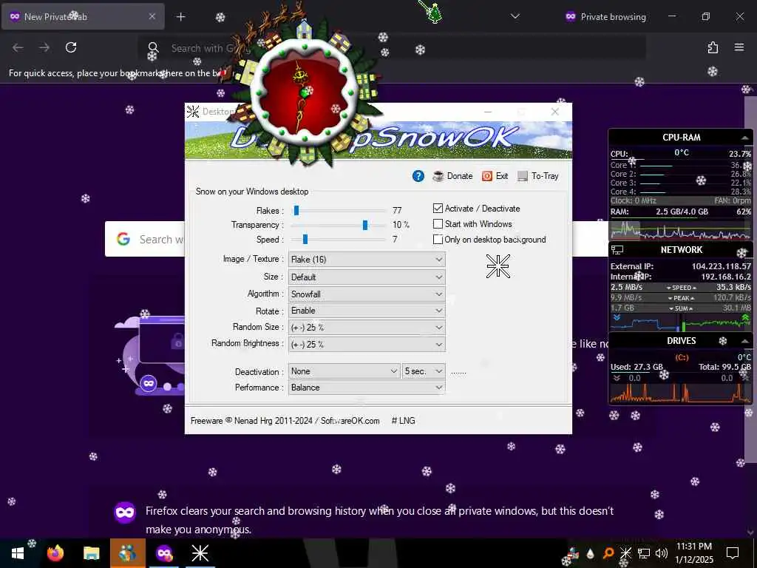This screenshot has width=757, height=568.
Task: Click the SPEED label in network widget
Action: coord(681,288)
